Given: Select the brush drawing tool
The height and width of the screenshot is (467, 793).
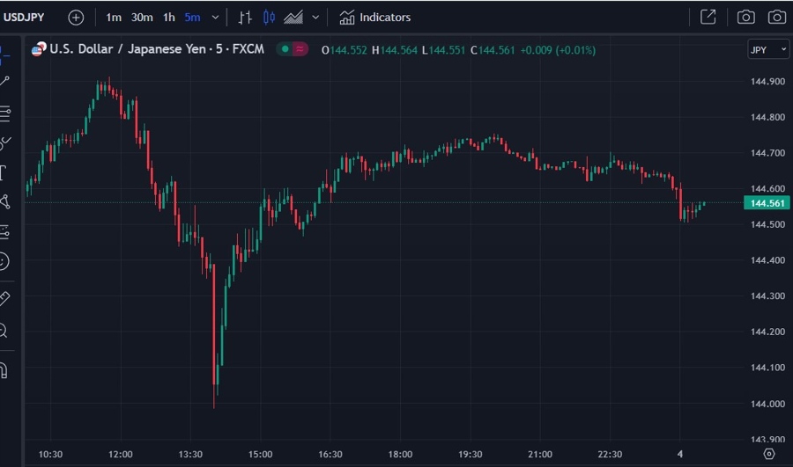Looking at the screenshot, I should (5, 142).
